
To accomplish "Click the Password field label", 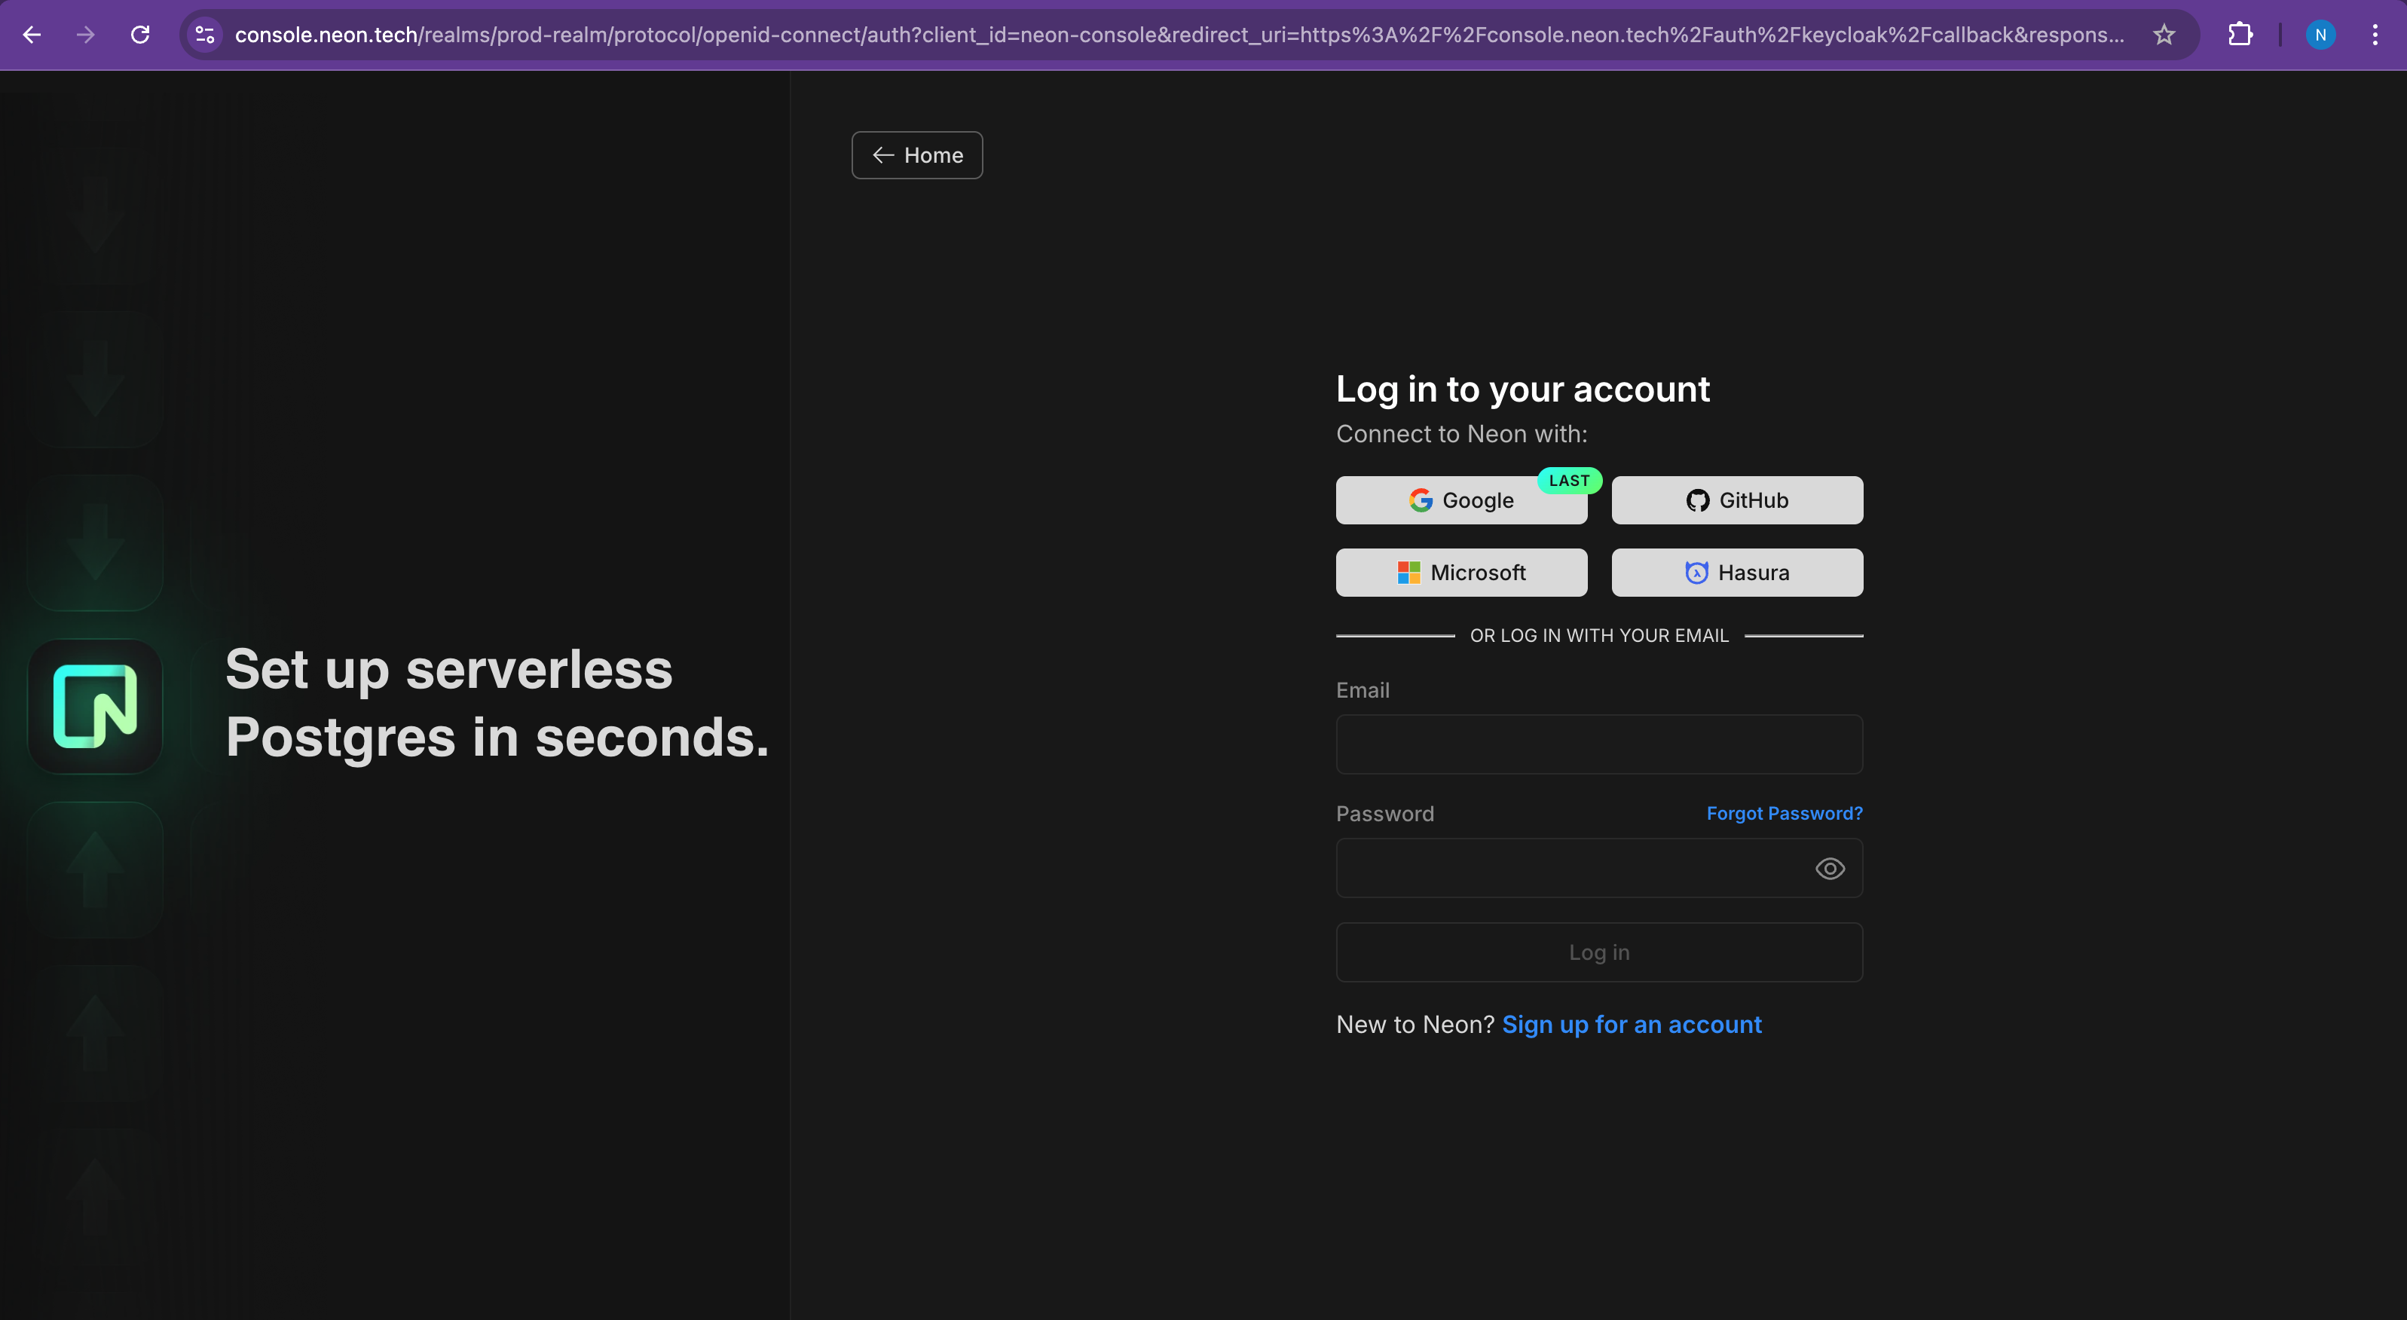I will (1385, 814).
